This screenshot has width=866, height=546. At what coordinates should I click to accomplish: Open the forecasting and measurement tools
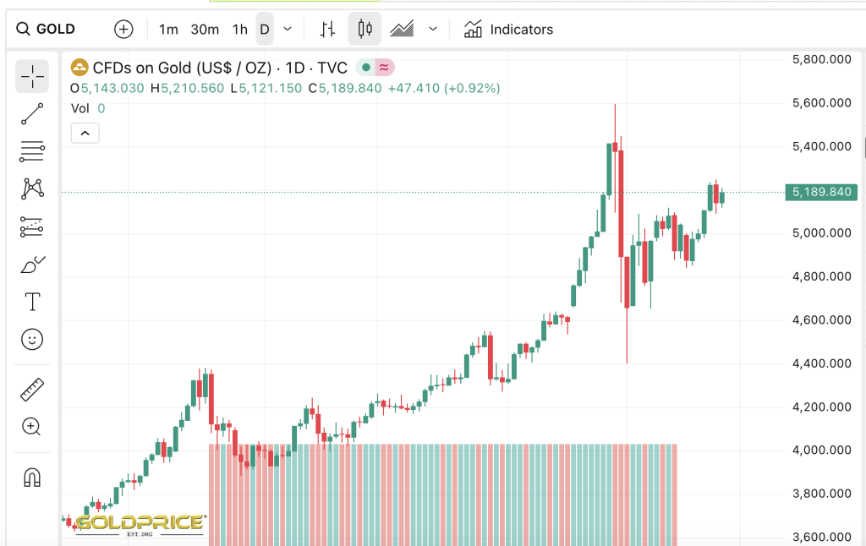point(32,227)
